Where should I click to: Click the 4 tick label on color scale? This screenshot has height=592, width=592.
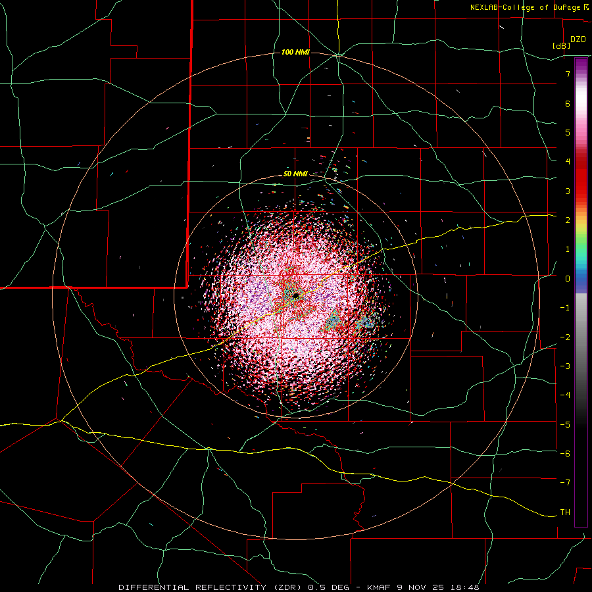[x=568, y=162]
